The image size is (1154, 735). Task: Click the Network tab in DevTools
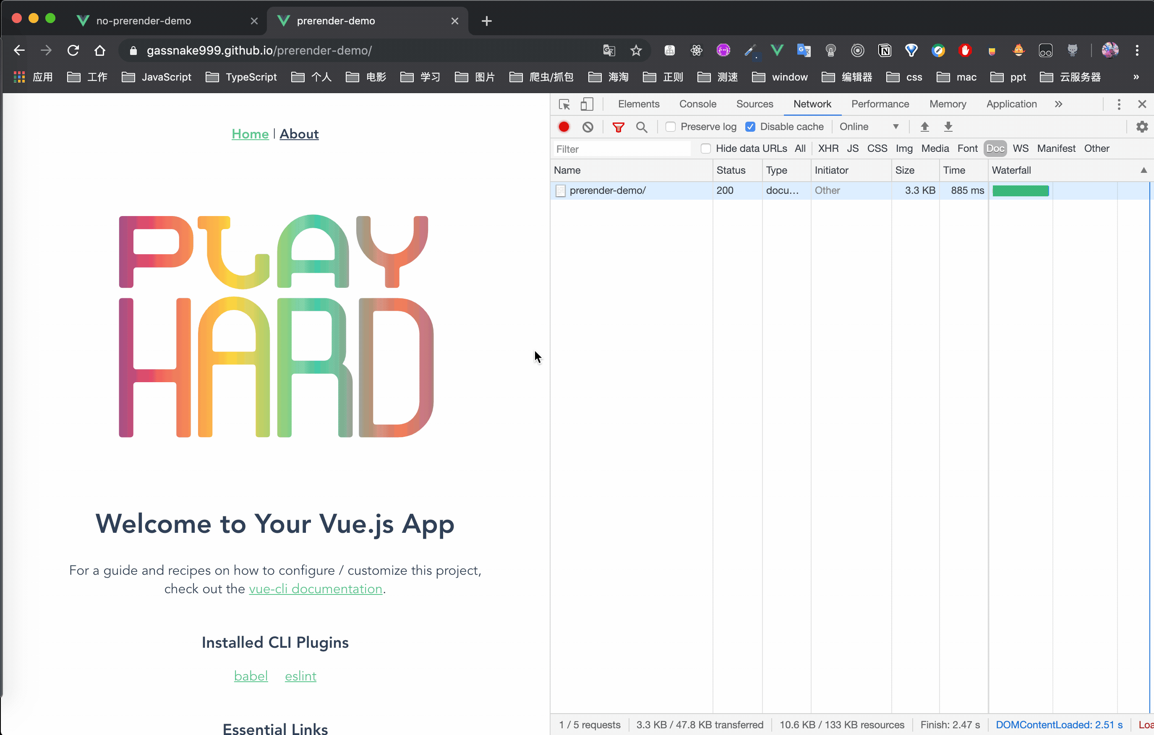click(812, 104)
